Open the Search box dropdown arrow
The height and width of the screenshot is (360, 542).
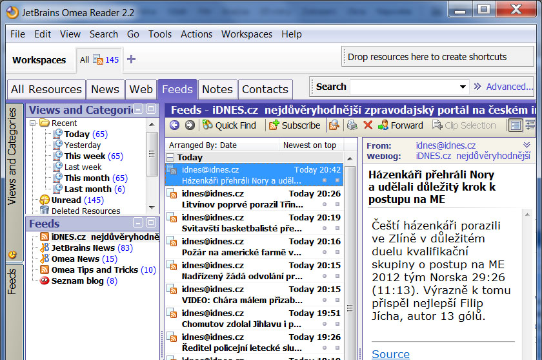(x=463, y=87)
